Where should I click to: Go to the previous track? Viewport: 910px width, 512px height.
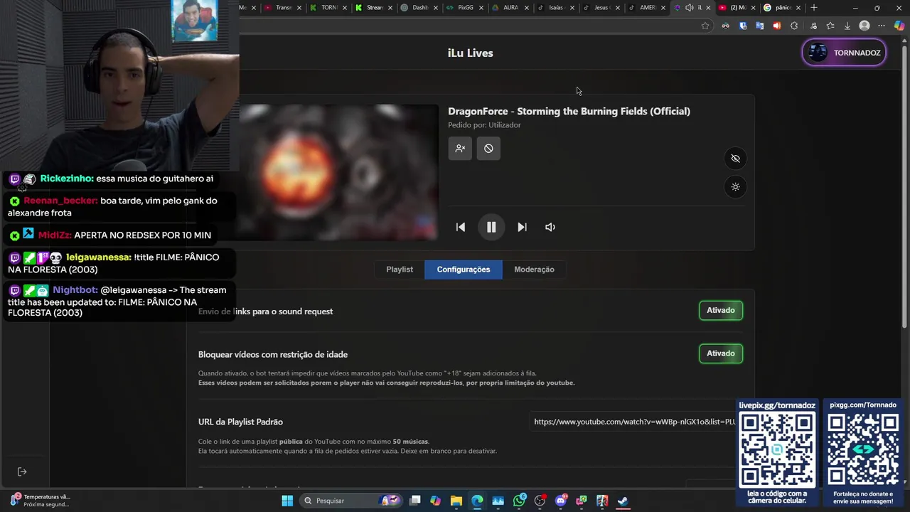(x=461, y=227)
